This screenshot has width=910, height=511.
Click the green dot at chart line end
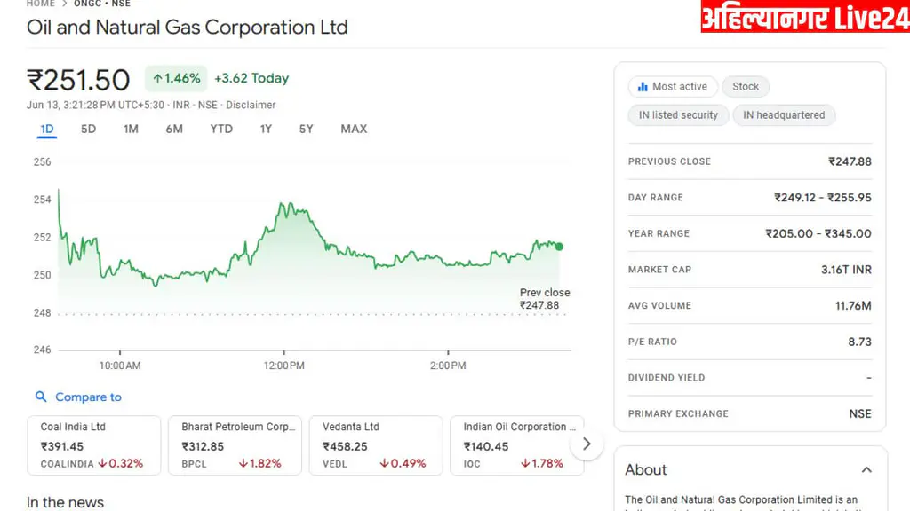point(559,247)
